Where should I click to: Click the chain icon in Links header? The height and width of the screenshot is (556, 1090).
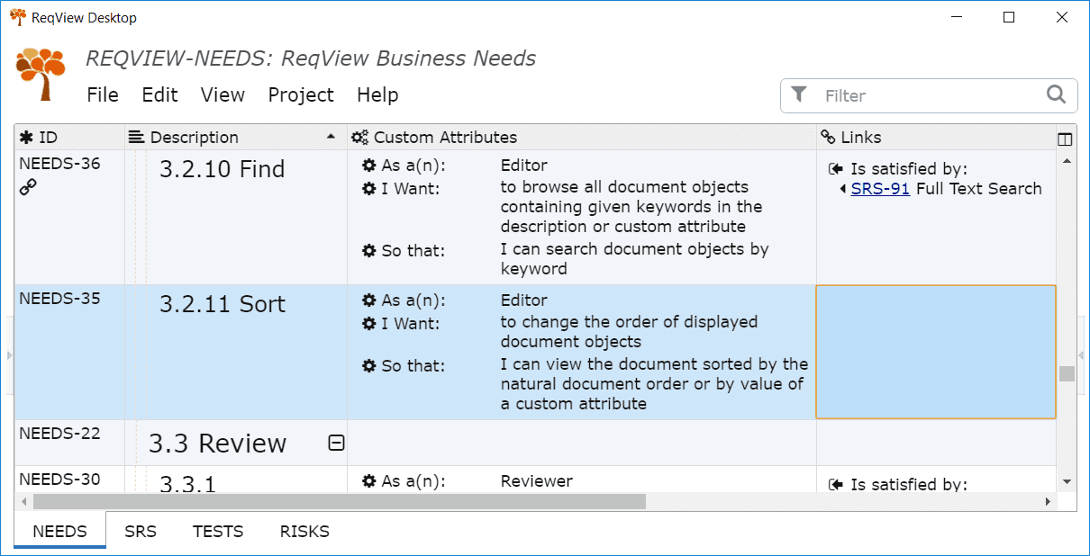[x=828, y=138]
